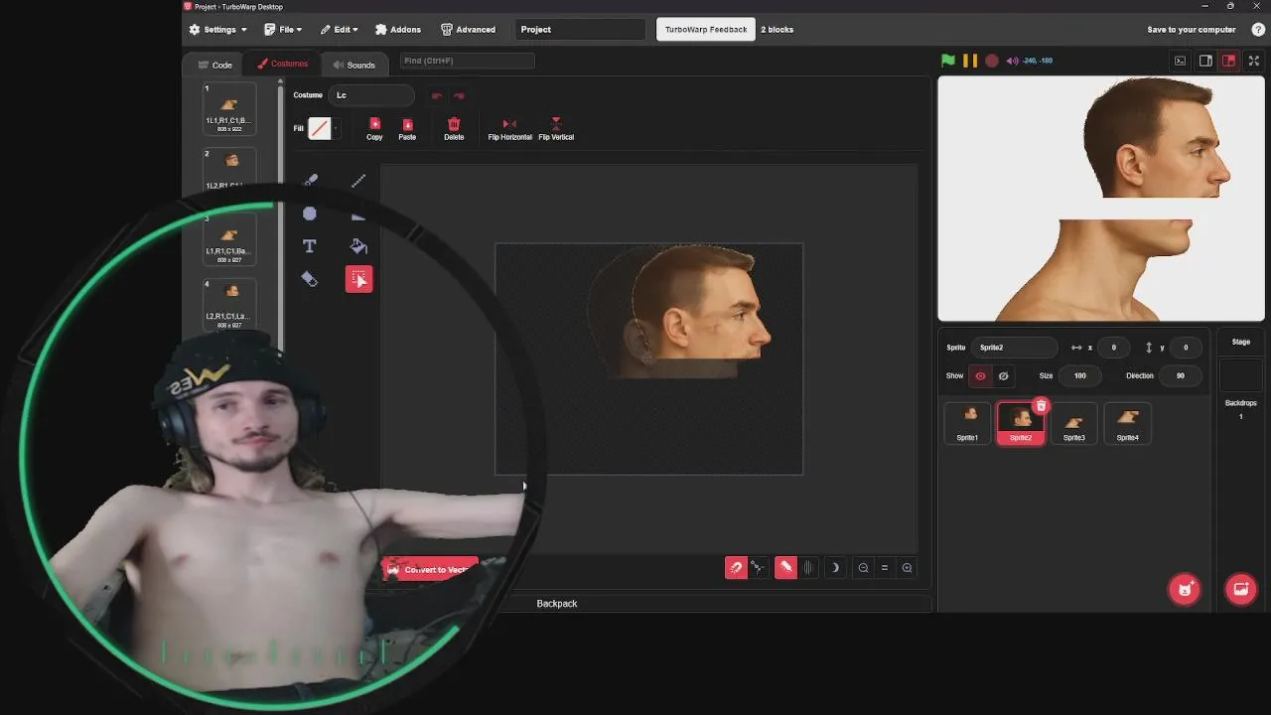The image size is (1271, 715).
Task: Select the Text tool
Action: pos(310,246)
